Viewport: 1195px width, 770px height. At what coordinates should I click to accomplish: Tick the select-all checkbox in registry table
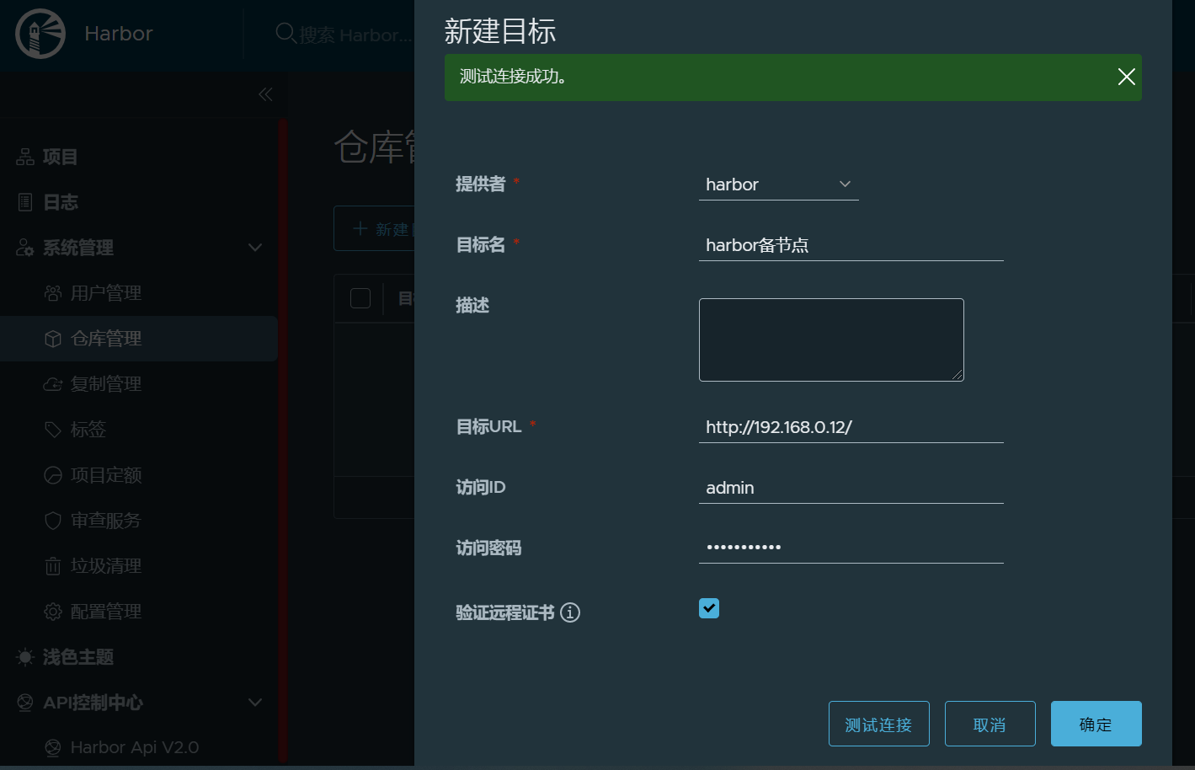360,298
